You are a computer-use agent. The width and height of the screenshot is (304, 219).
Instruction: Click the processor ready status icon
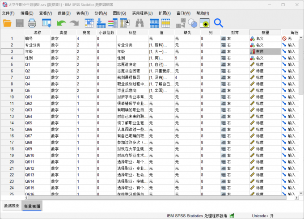coord(232,215)
